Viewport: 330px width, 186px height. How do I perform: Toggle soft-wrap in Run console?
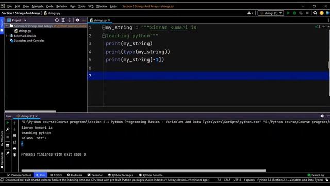coord(15,135)
